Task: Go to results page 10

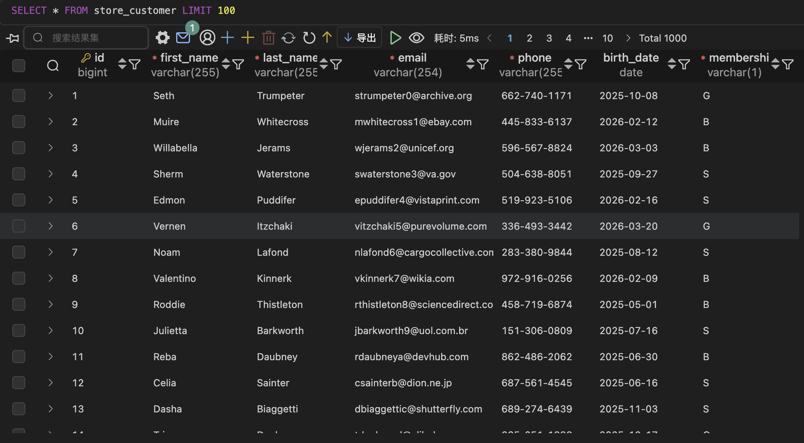Action: [x=607, y=38]
